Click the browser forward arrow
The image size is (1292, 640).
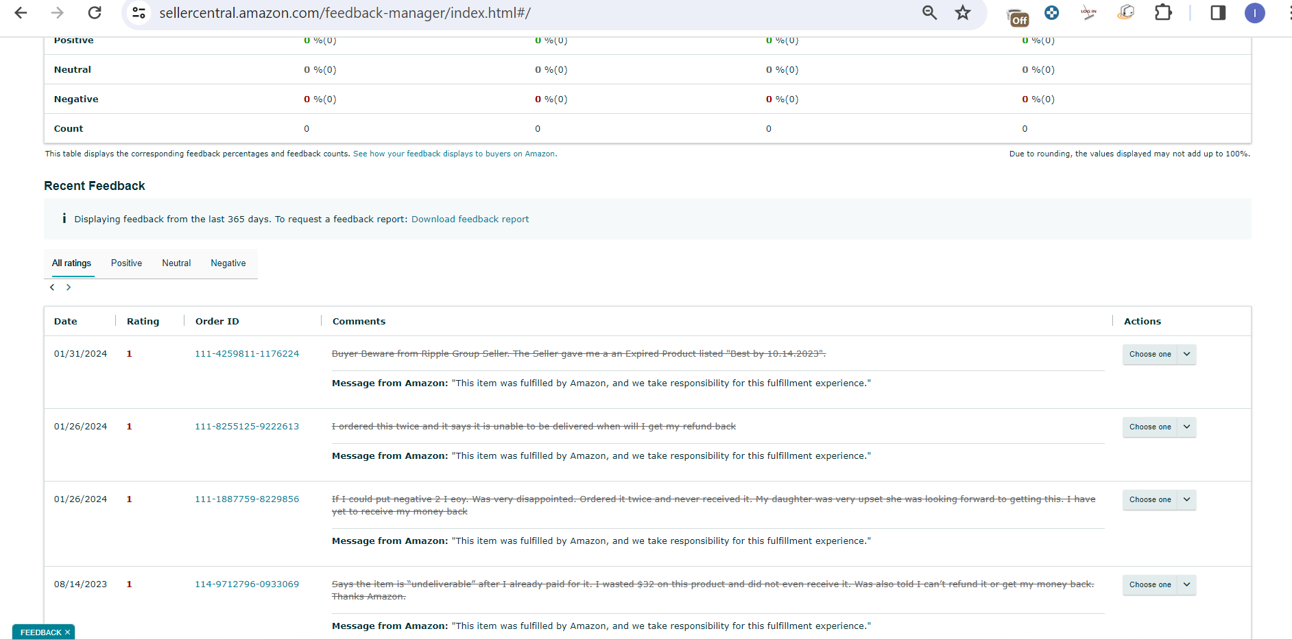coord(58,12)
